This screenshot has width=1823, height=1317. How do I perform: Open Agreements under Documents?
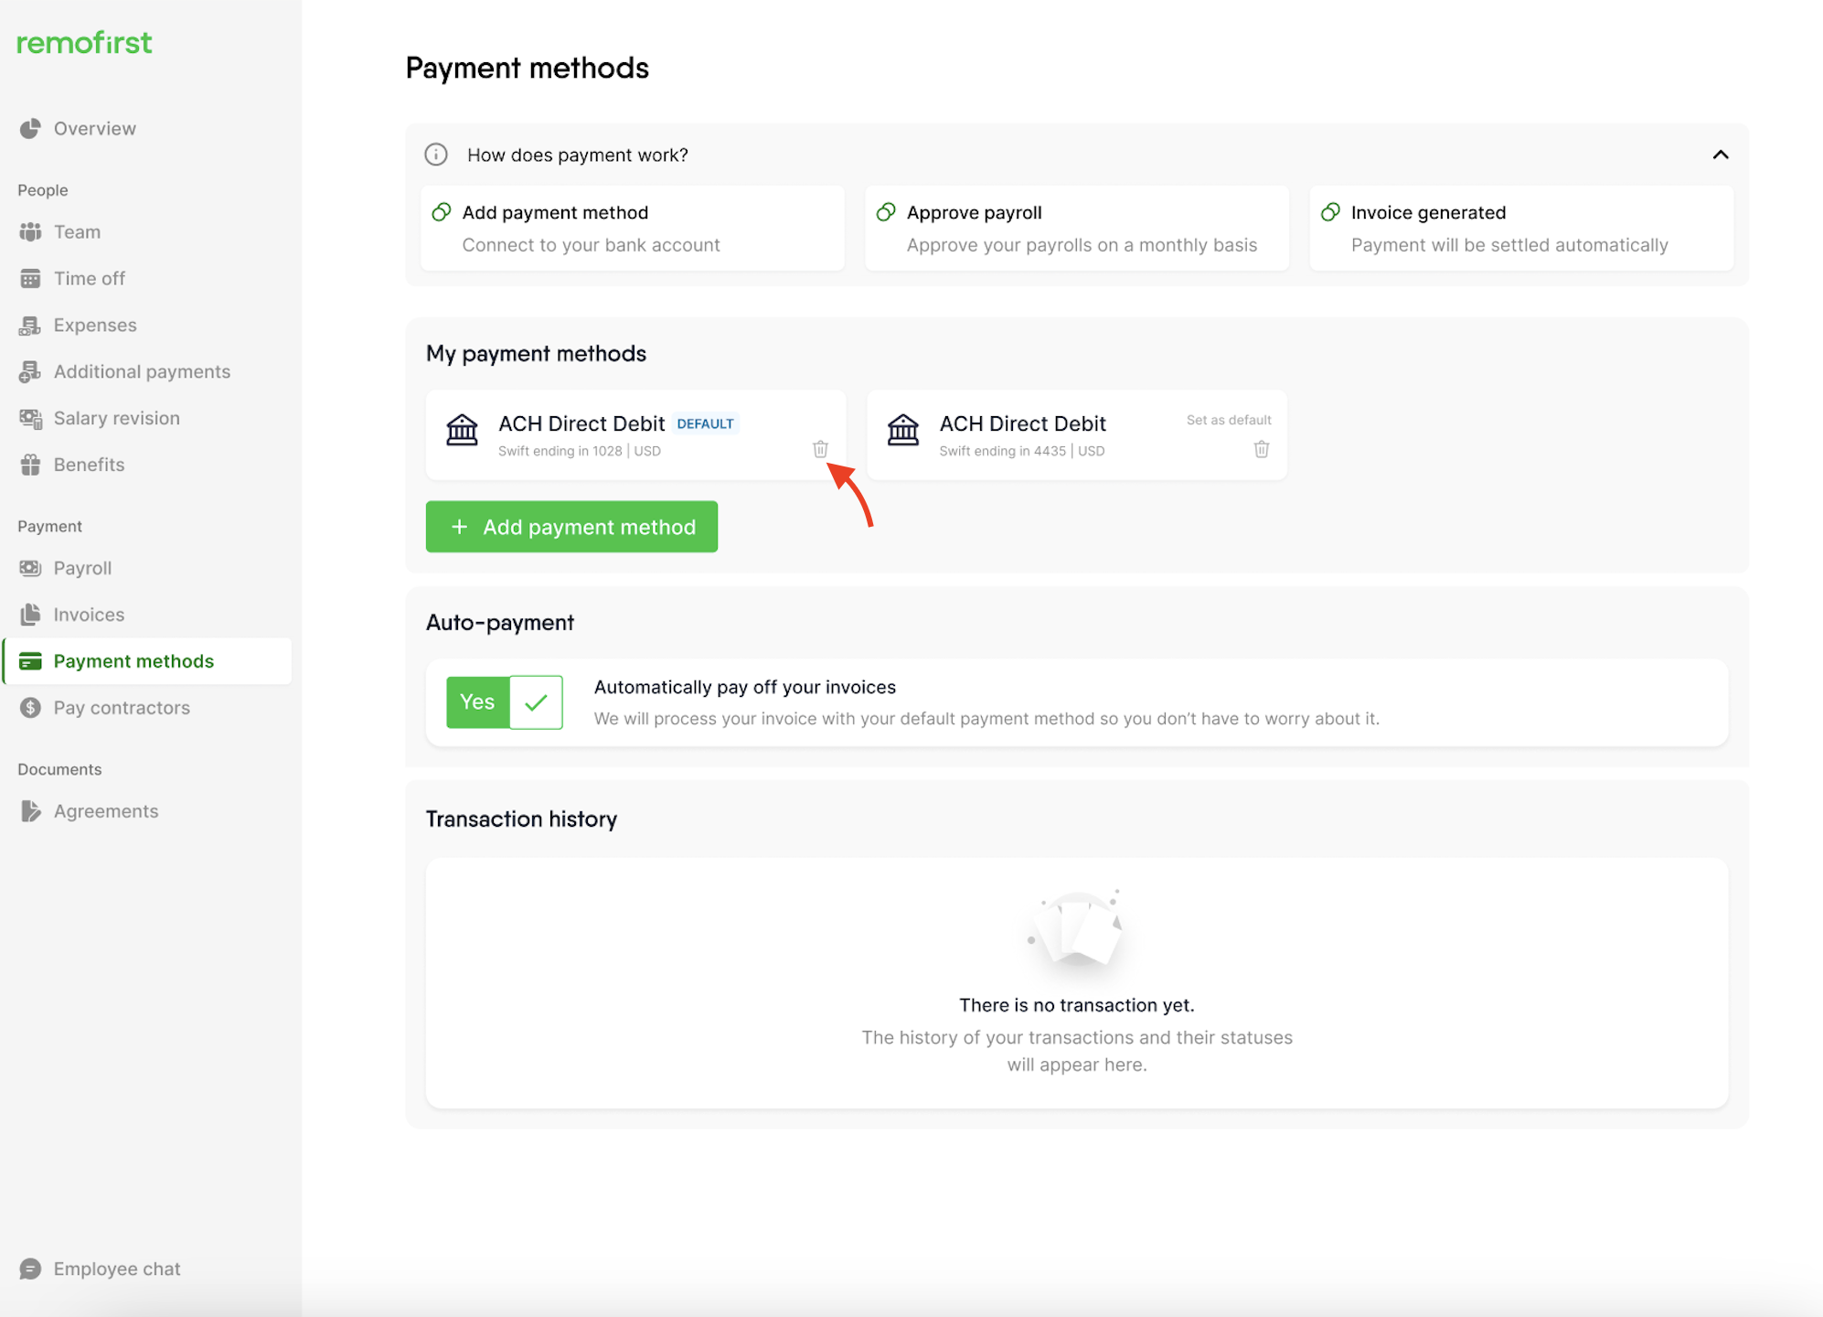tap(105, 811)
